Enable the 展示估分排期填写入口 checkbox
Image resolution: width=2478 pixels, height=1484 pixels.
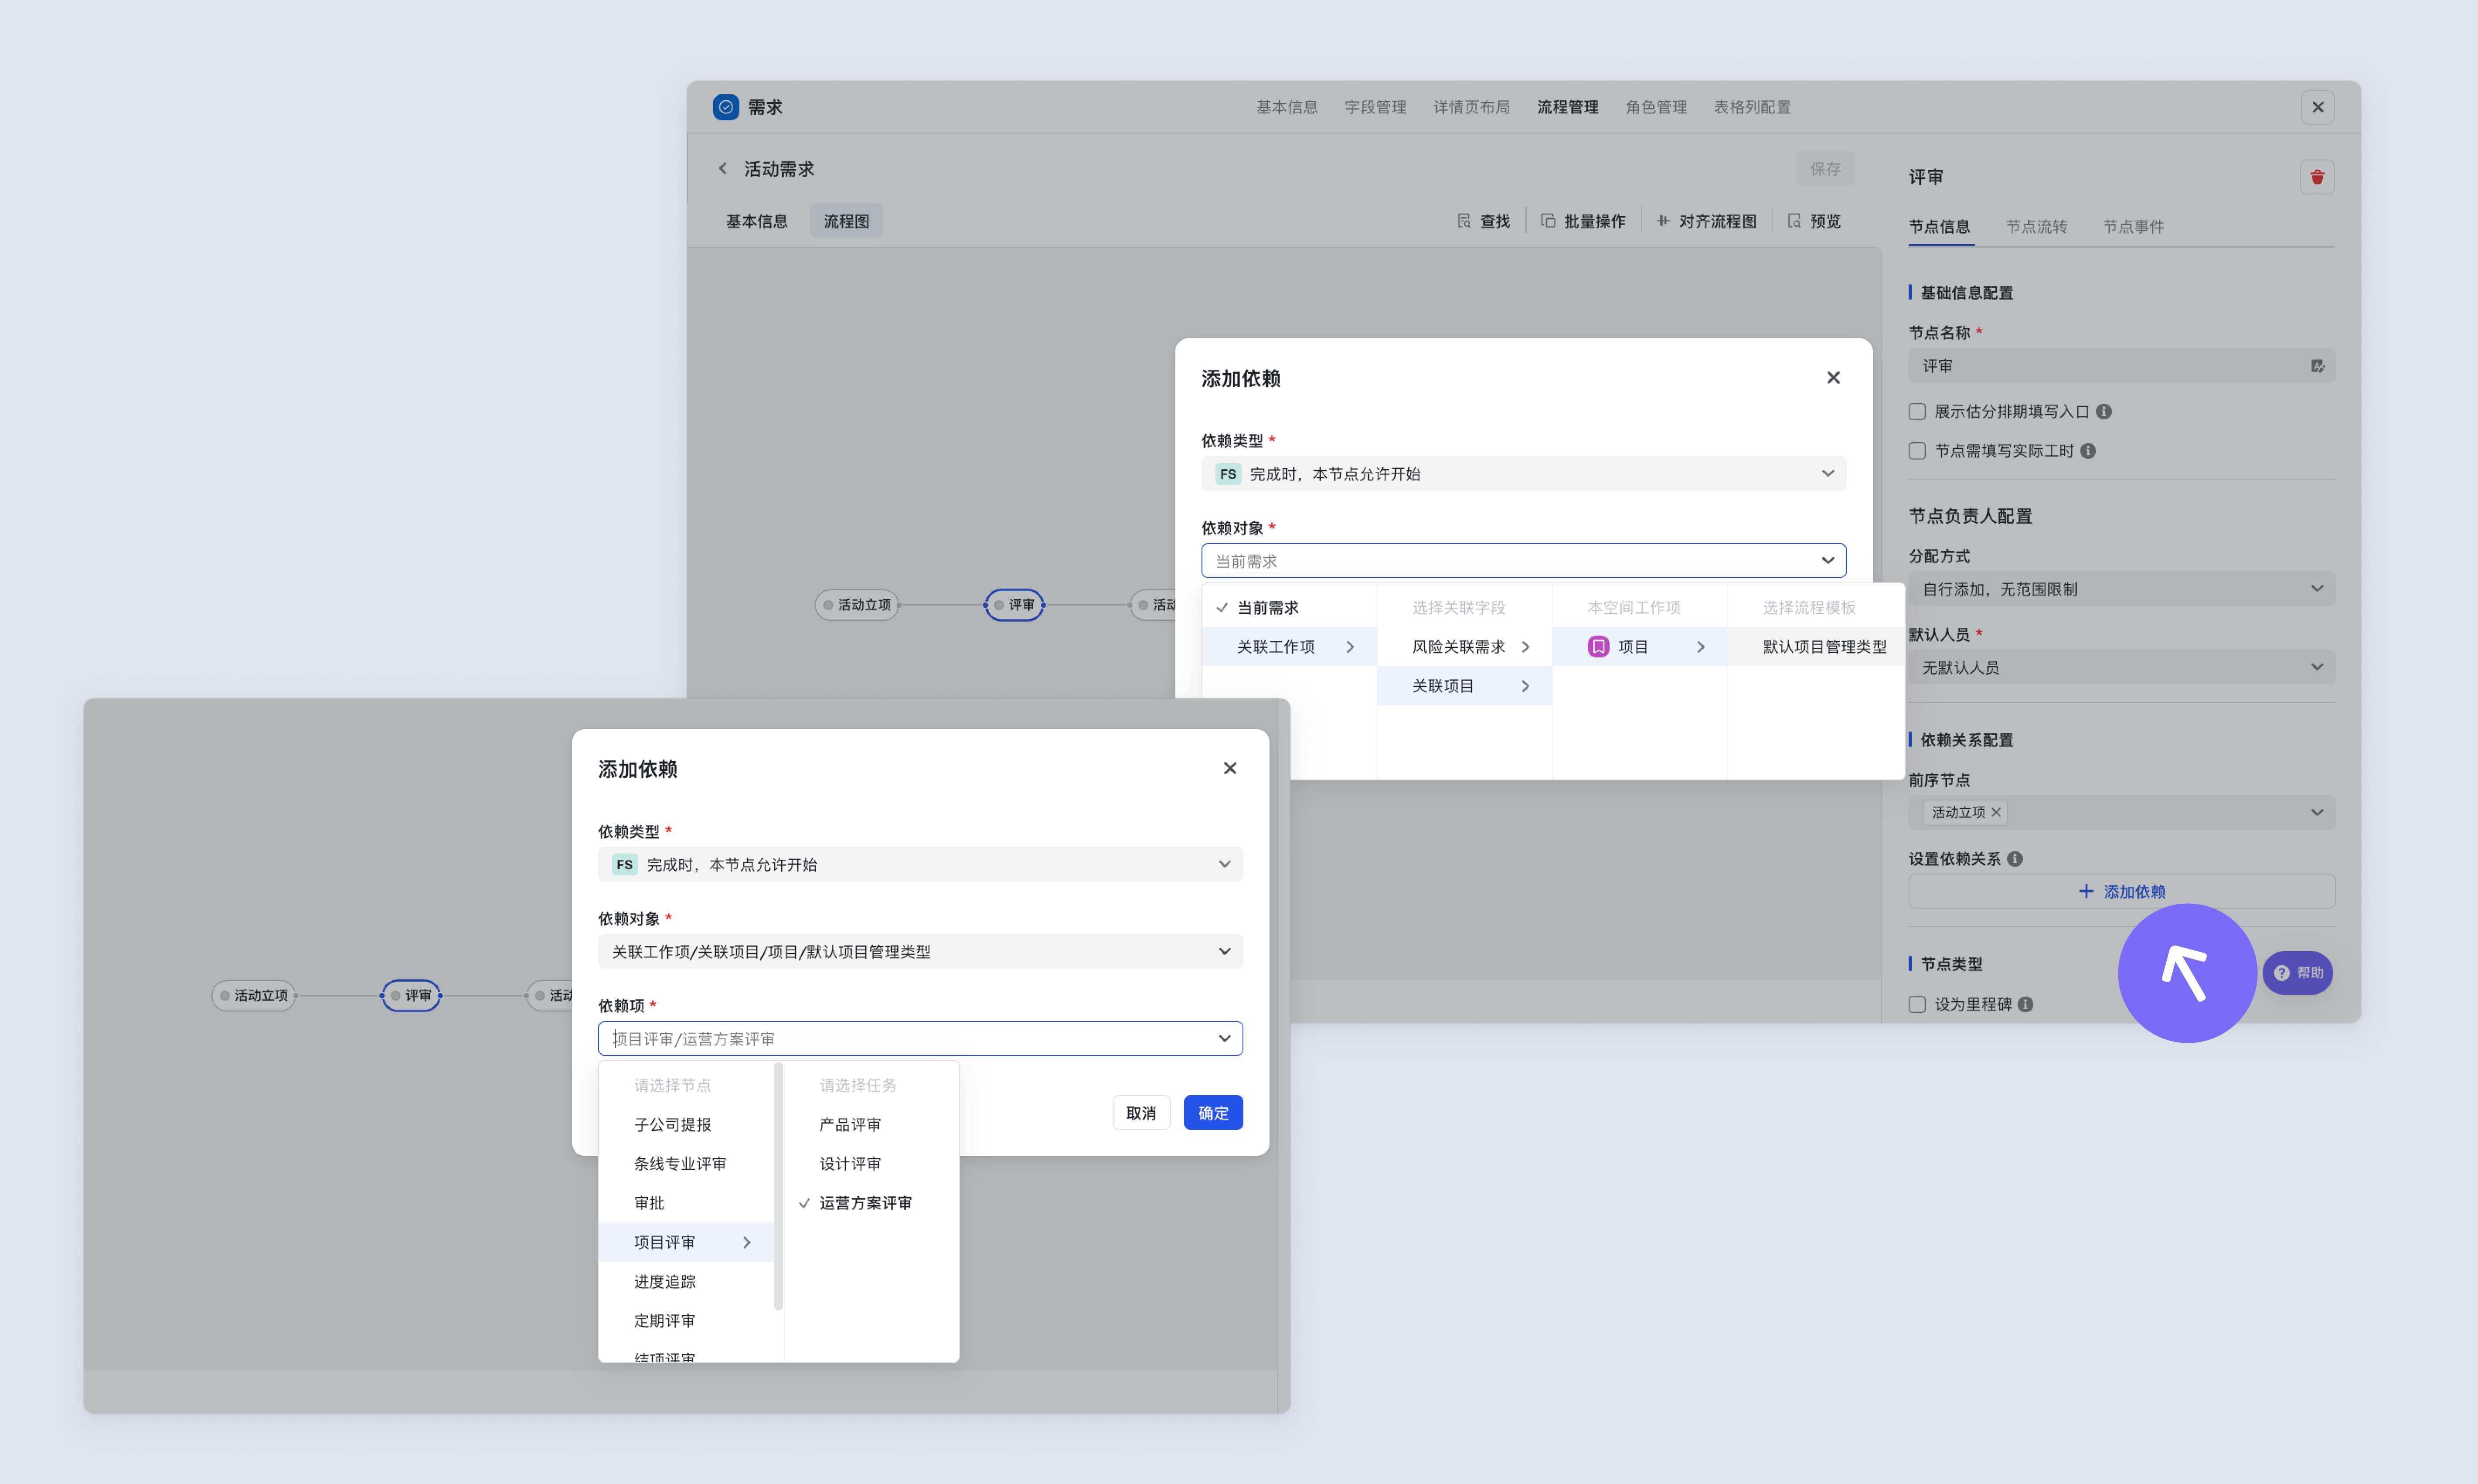[1917, 412]
